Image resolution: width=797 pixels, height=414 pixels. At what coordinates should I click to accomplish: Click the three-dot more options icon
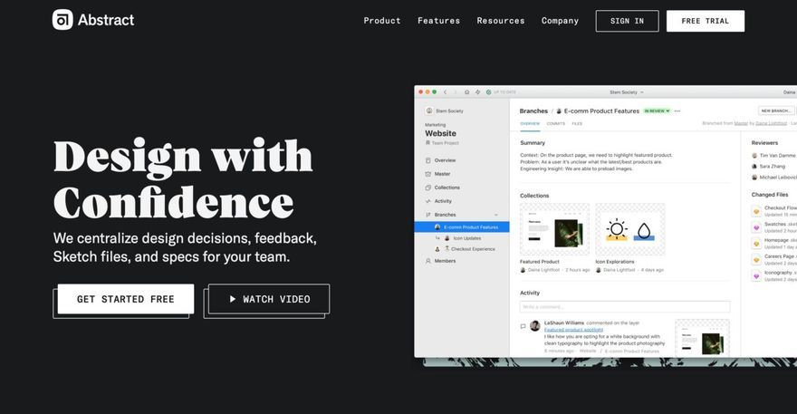677,111
